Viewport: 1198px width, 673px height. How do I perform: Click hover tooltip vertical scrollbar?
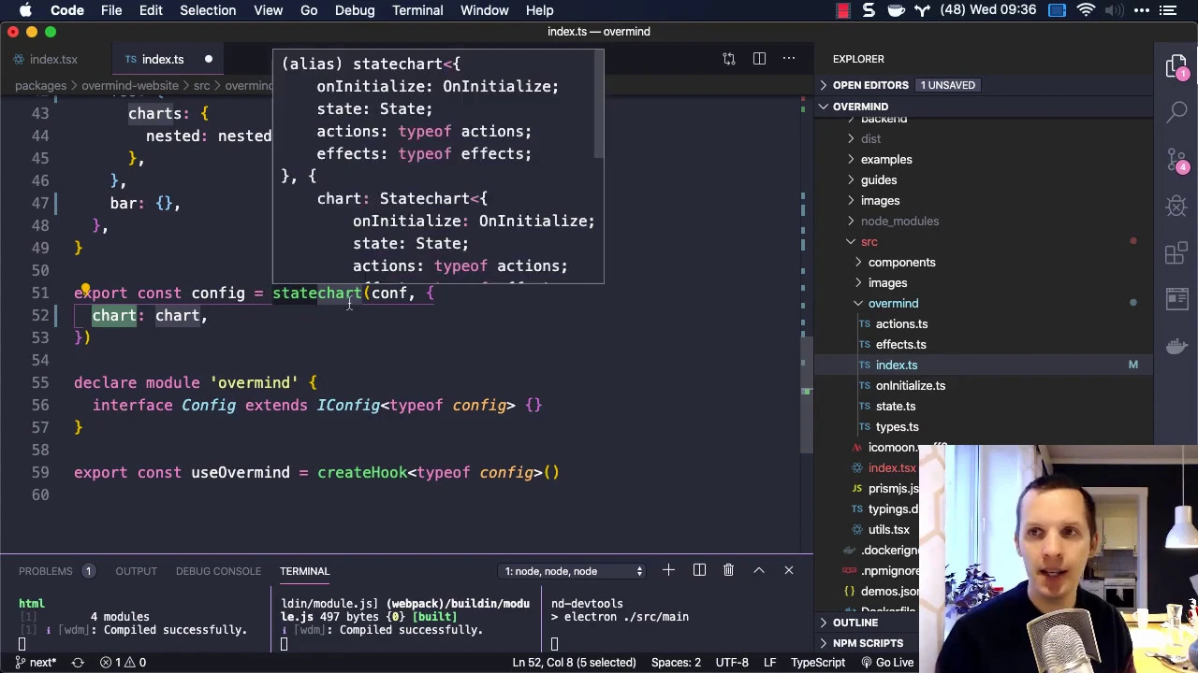click(x=598, y=105)
